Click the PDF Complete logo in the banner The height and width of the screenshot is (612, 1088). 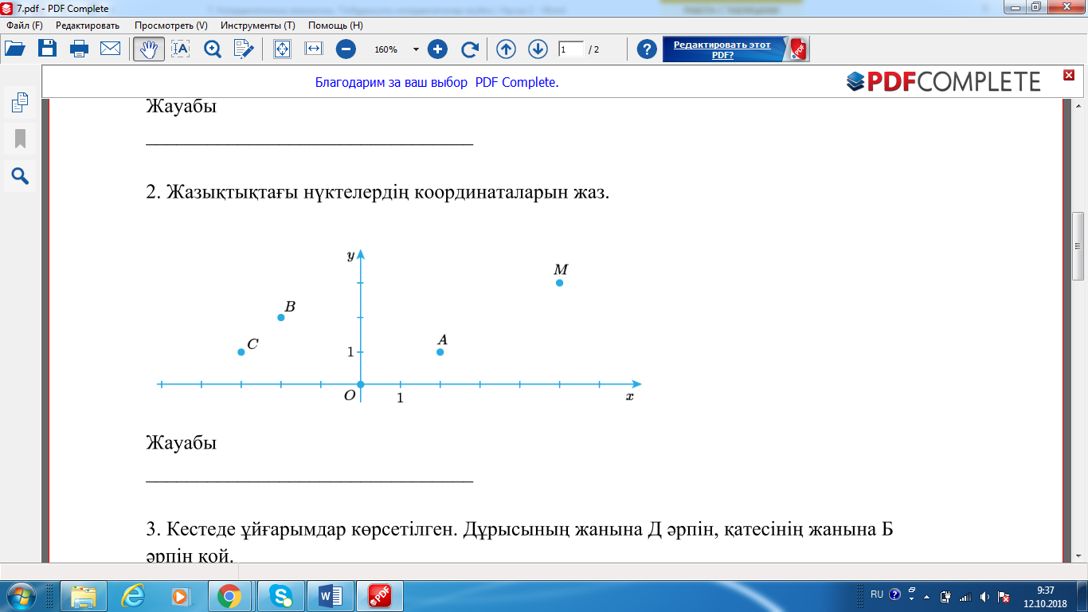coord(943,81)
